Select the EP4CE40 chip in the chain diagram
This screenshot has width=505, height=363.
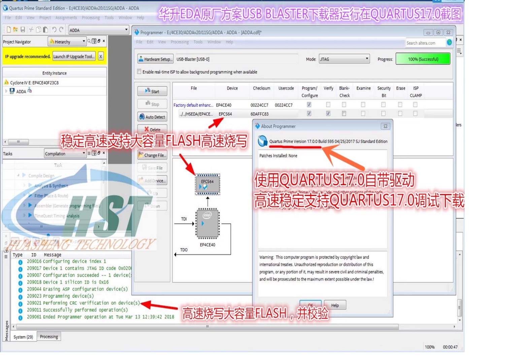[207, 223]
